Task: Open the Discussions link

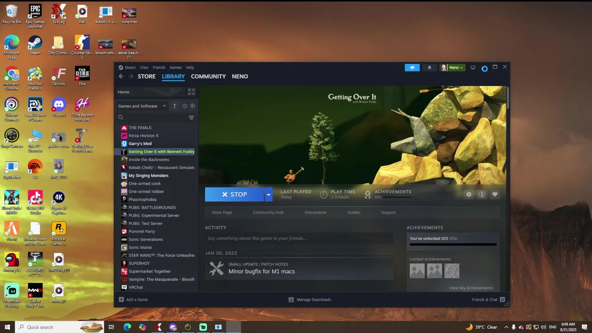Action: [315, 212]
